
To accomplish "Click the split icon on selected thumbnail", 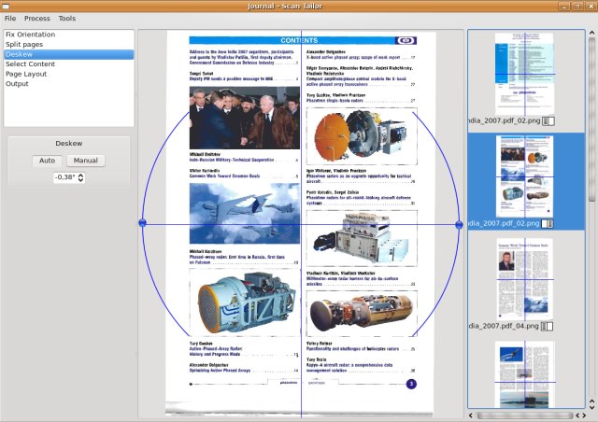I will (548, 223).
